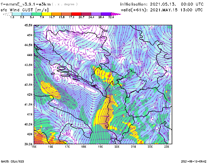
Task: Click the 44N latitude label
Action: pyautogui.click(x=30, y=55)
